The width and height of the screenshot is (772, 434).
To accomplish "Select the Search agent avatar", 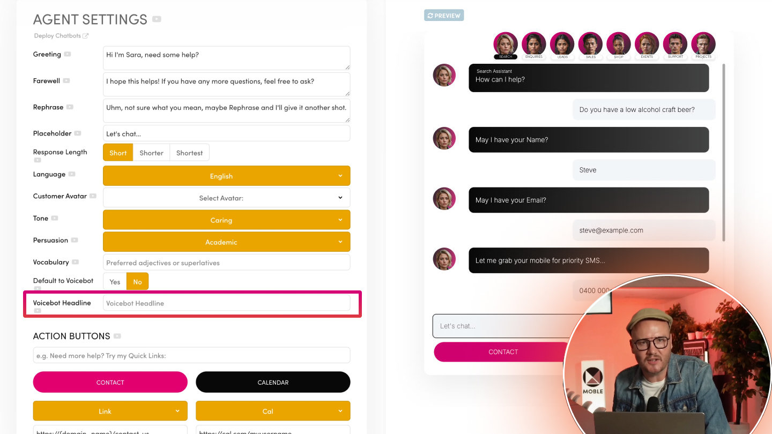I will [506, 44].
